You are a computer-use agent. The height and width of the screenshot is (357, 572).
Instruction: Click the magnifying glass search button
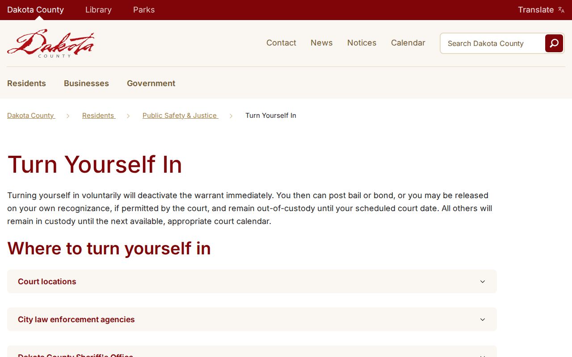click(x=554, y=43)
